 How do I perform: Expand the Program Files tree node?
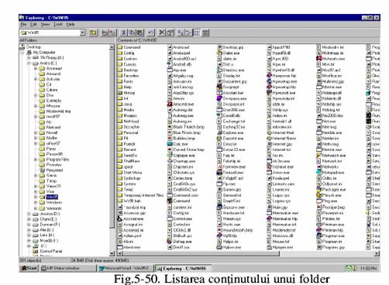36,160
